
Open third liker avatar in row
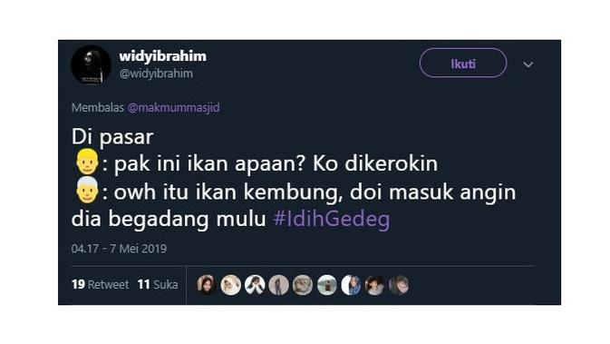click(x=255, y=285)
